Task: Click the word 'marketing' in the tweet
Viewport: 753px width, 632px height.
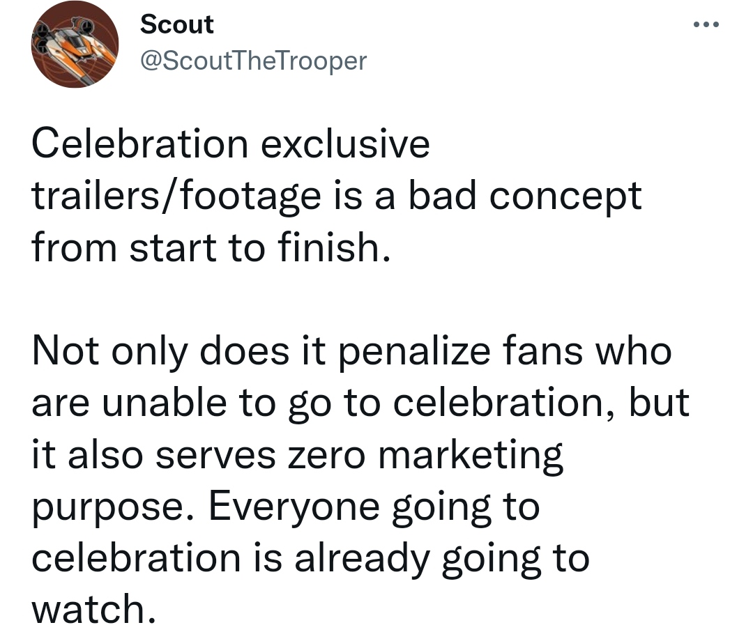Action: 471,456
